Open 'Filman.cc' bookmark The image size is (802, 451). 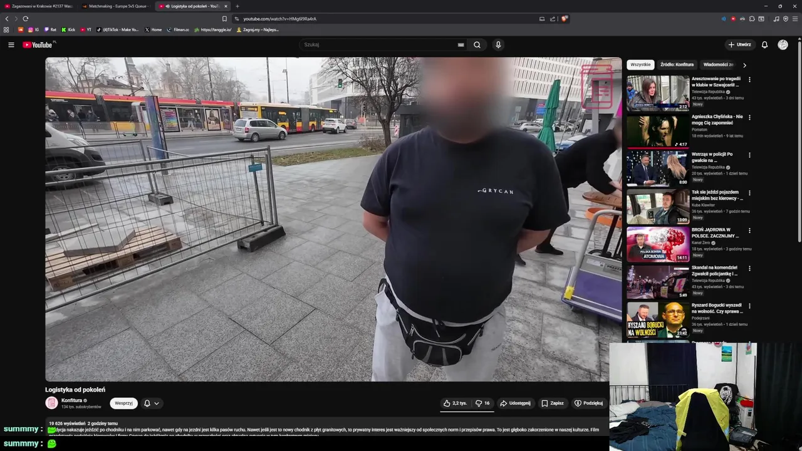(178, 29)
